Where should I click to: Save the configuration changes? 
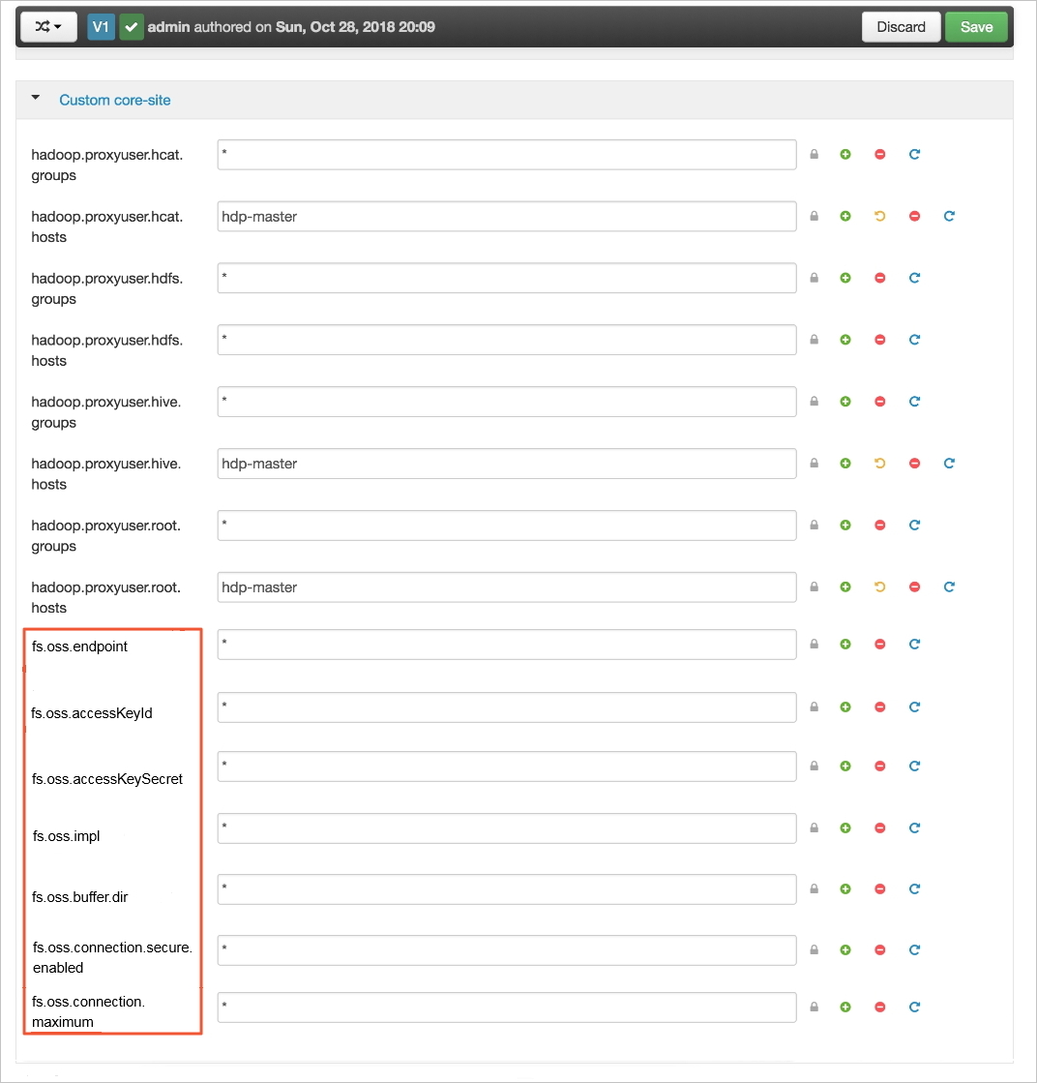(x=976, y=27)
